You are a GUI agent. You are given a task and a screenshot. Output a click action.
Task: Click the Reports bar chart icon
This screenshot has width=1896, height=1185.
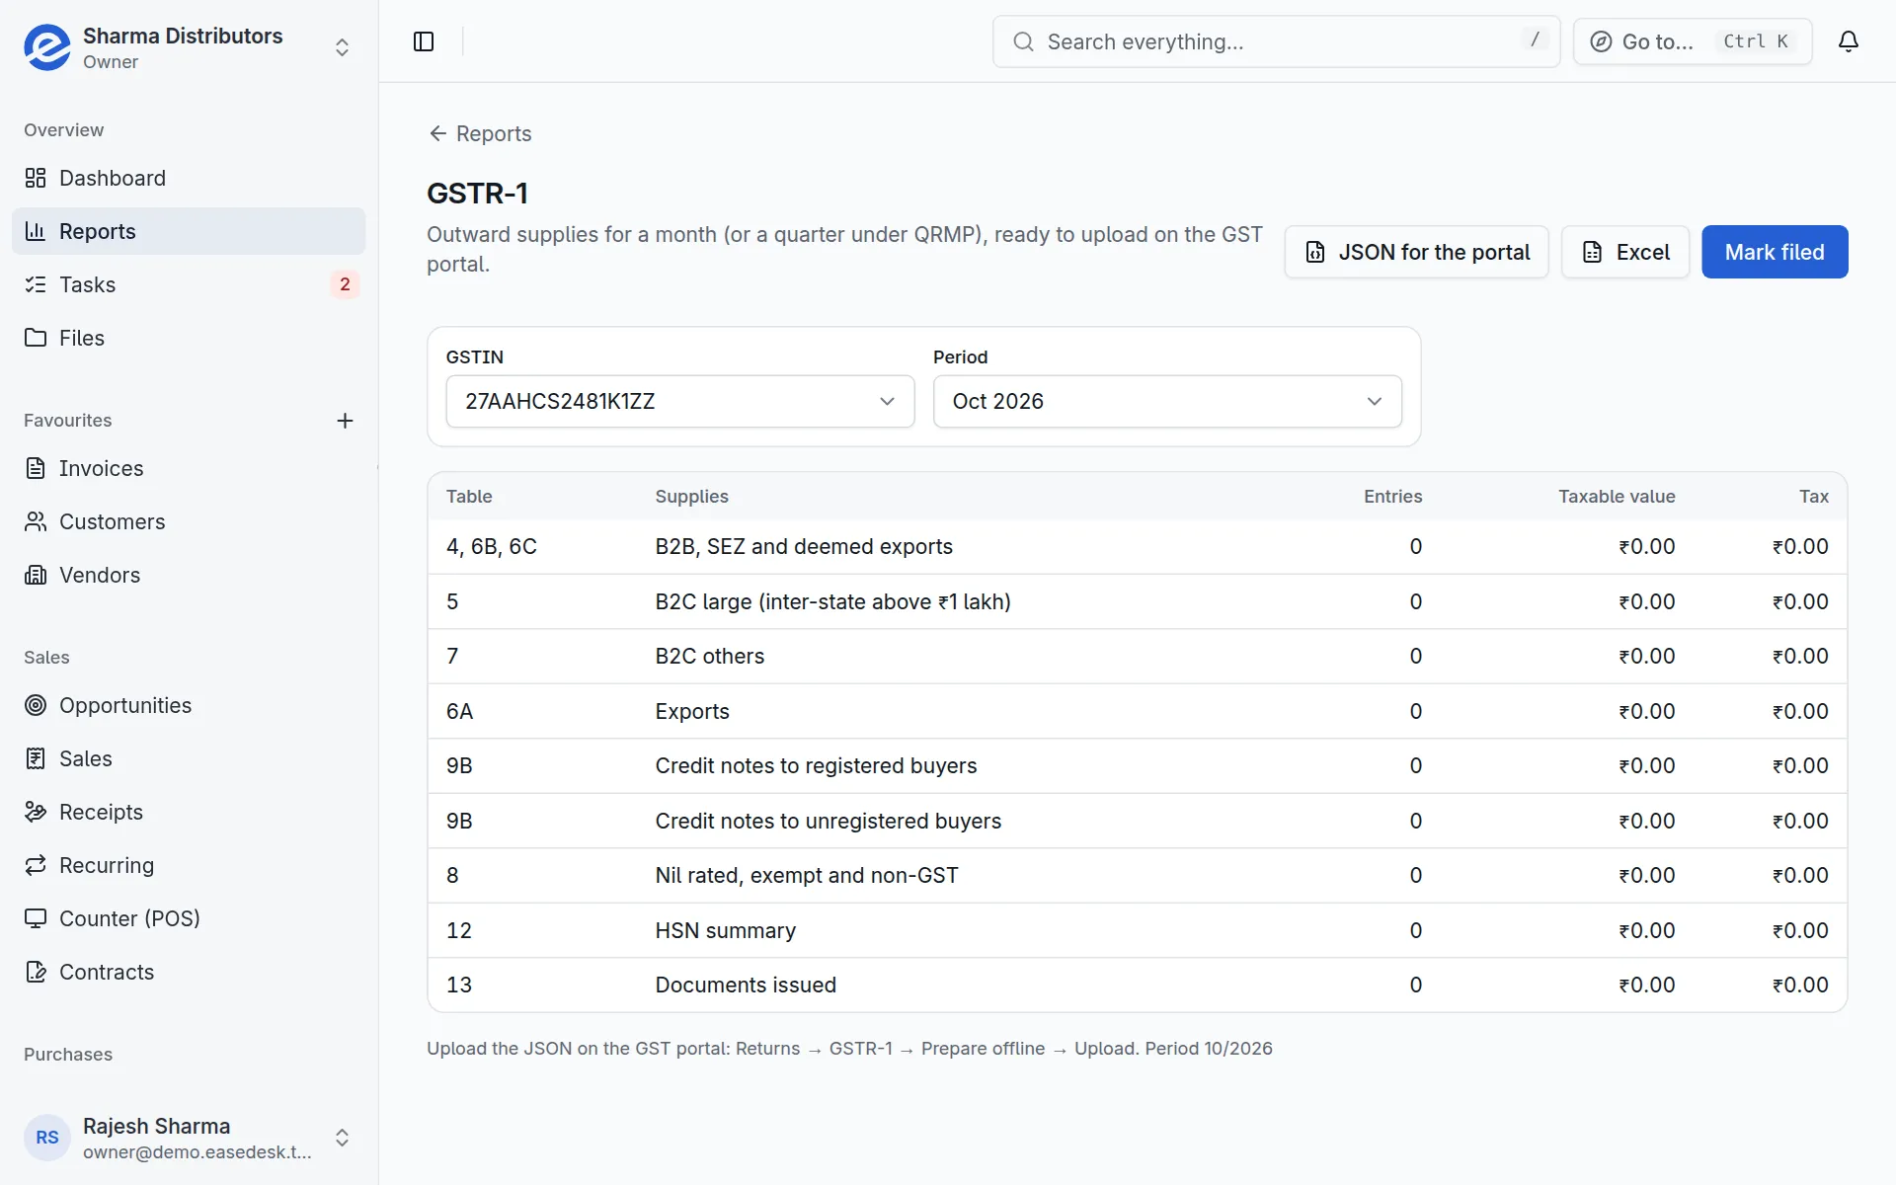click(36, 231)
